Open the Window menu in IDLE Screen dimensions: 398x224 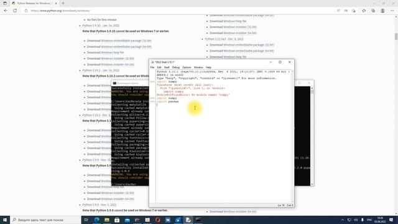click(198, 67)
